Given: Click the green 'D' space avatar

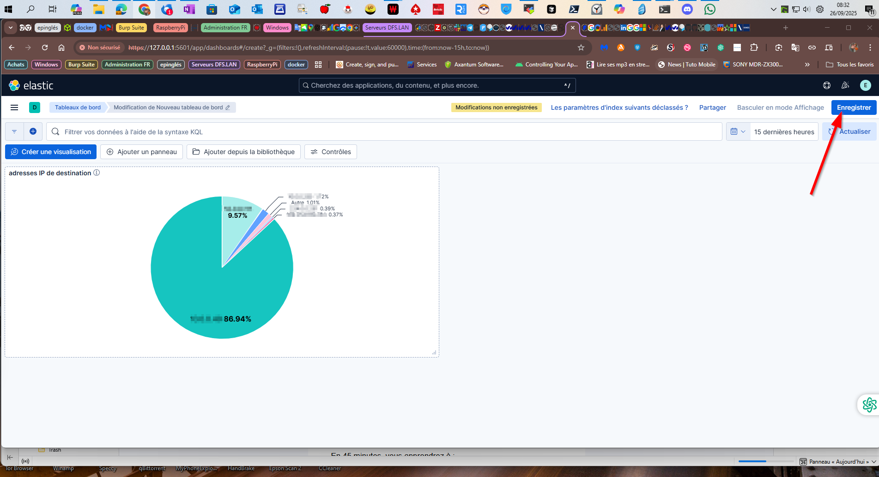Looking at the screenshot, I should 35,107.
